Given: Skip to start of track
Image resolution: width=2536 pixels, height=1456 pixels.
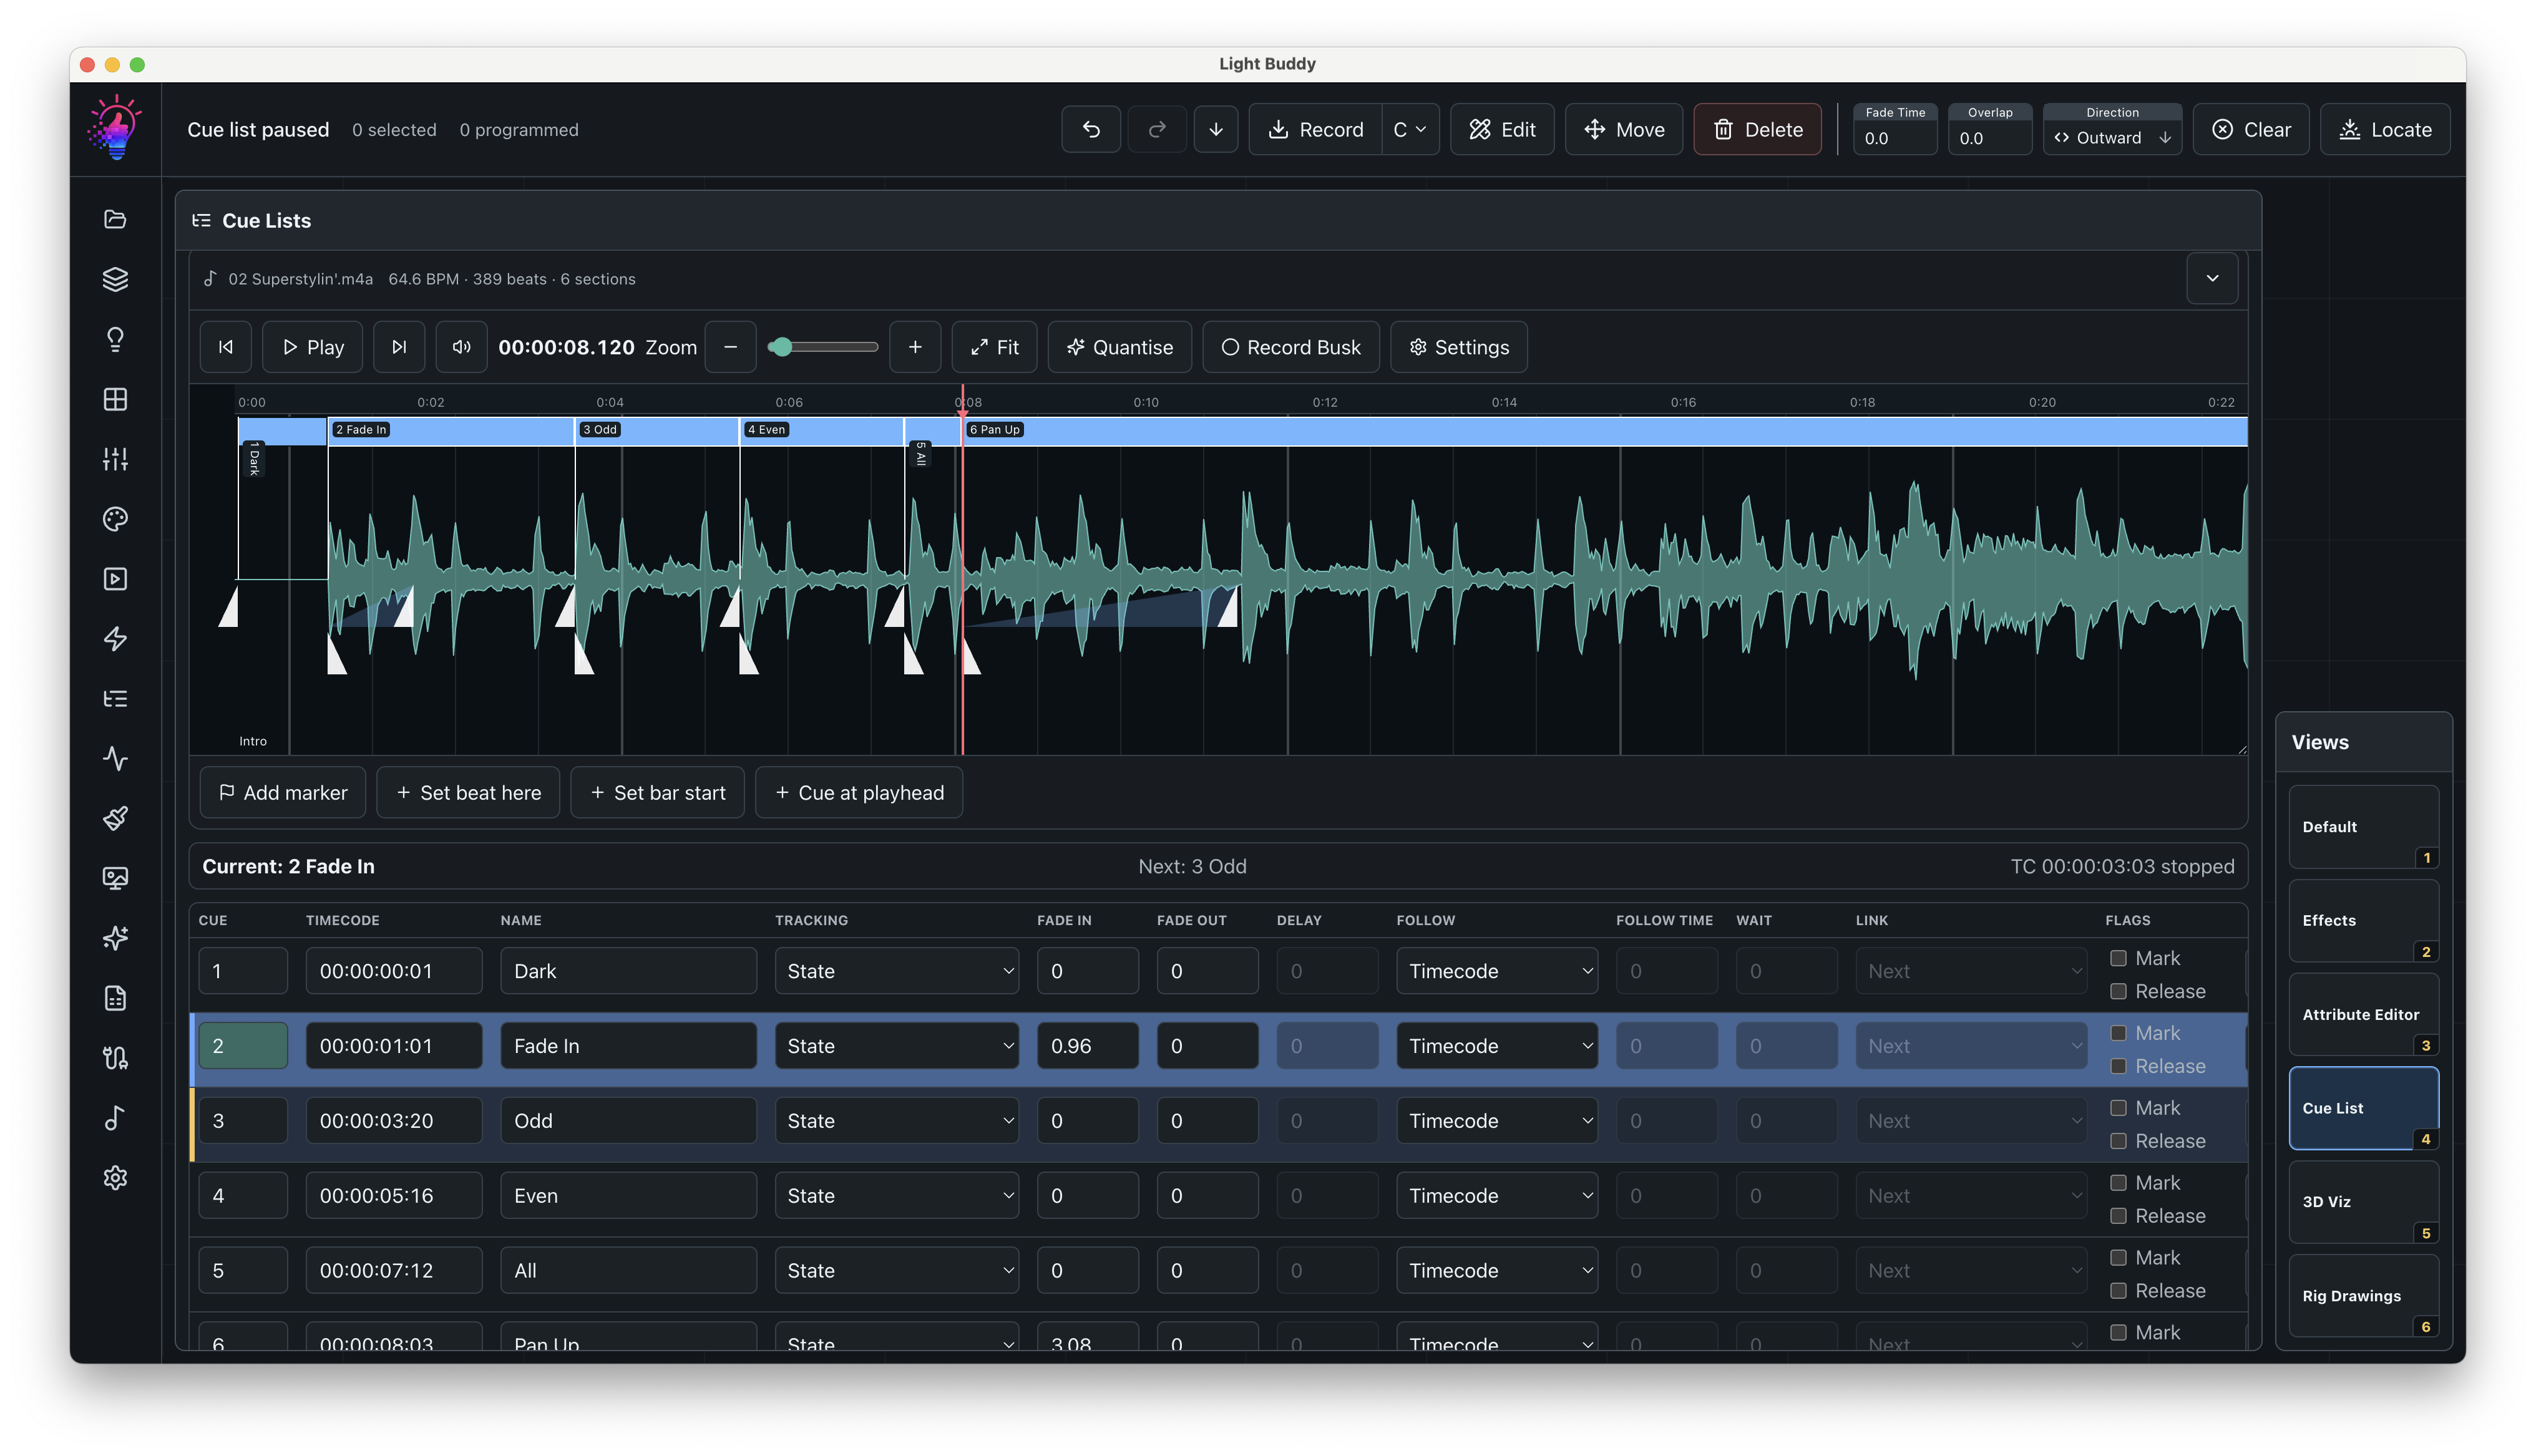Looking at the screenshot, I should [x=226, y=347].
